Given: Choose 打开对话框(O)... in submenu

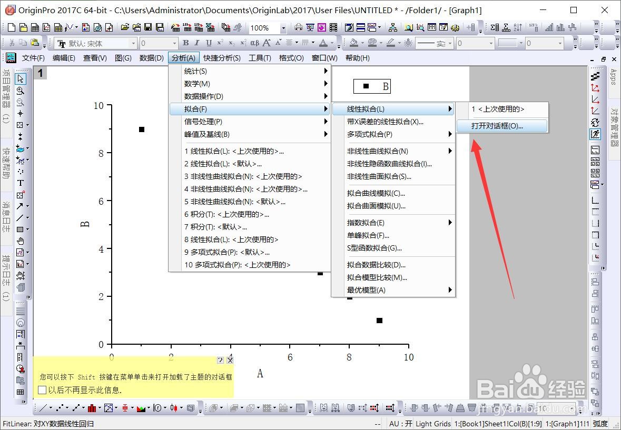Looking at the screenshot, I should pyautogui.click(x=502, y=126).
